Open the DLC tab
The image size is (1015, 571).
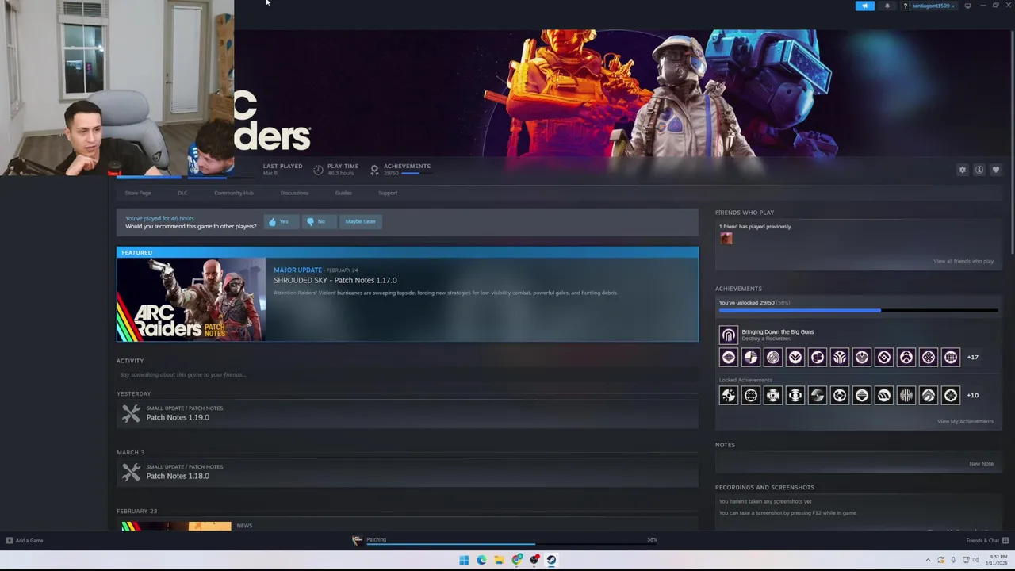(182, 193)
